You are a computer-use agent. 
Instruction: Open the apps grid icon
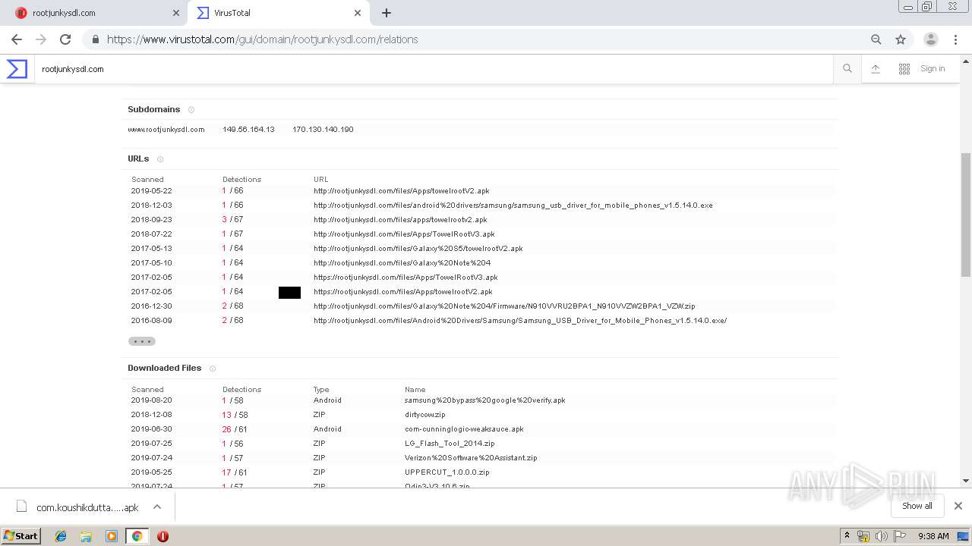point(904,69)
